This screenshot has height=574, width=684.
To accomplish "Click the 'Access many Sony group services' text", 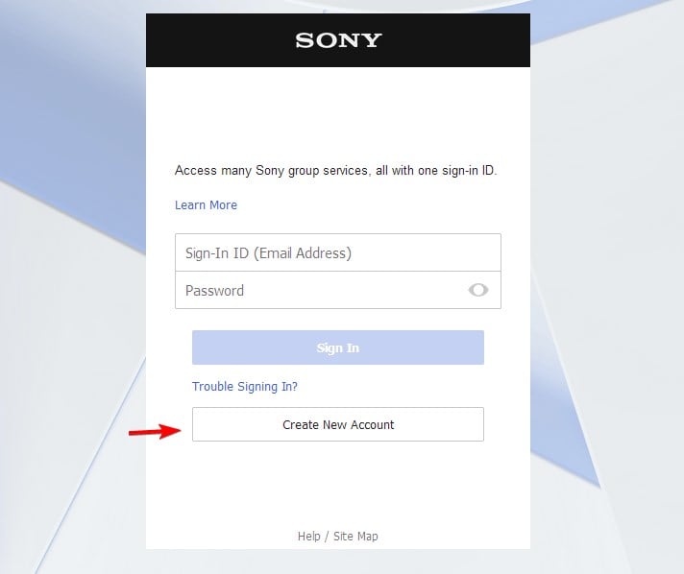I will coord(336,171).
